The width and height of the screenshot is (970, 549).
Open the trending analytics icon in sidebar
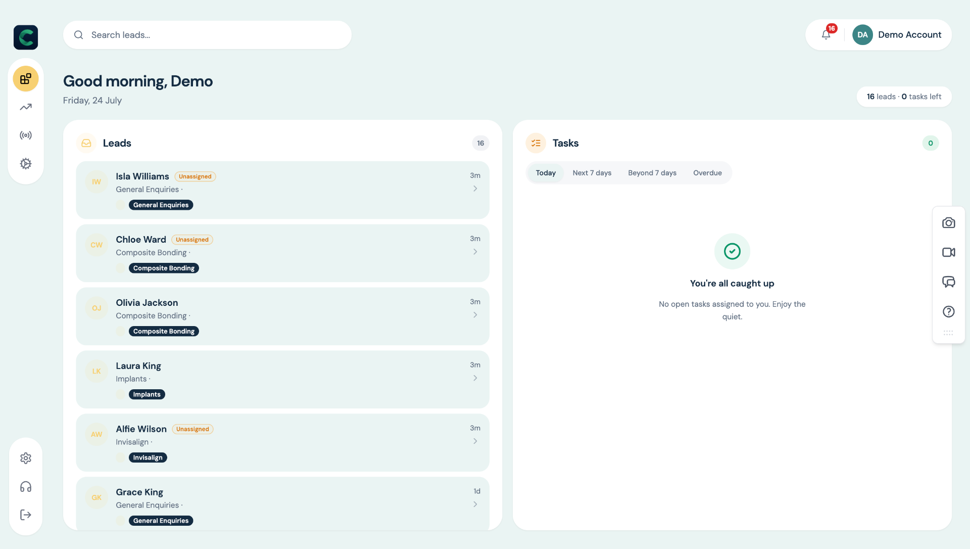[x=26, y=107]
